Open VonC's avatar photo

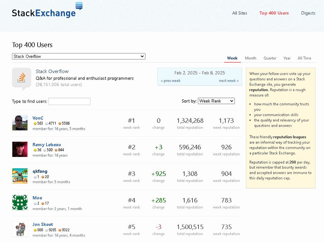[x=20, y=123]
